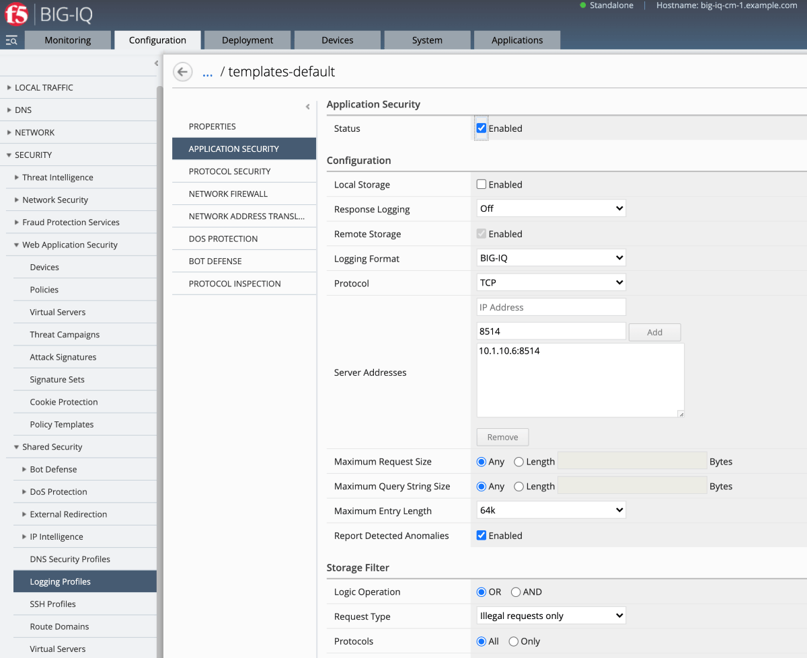Open Attack Signatures in sidebar
The width and height of the screenshot is (807, 658).
[63, 357]
